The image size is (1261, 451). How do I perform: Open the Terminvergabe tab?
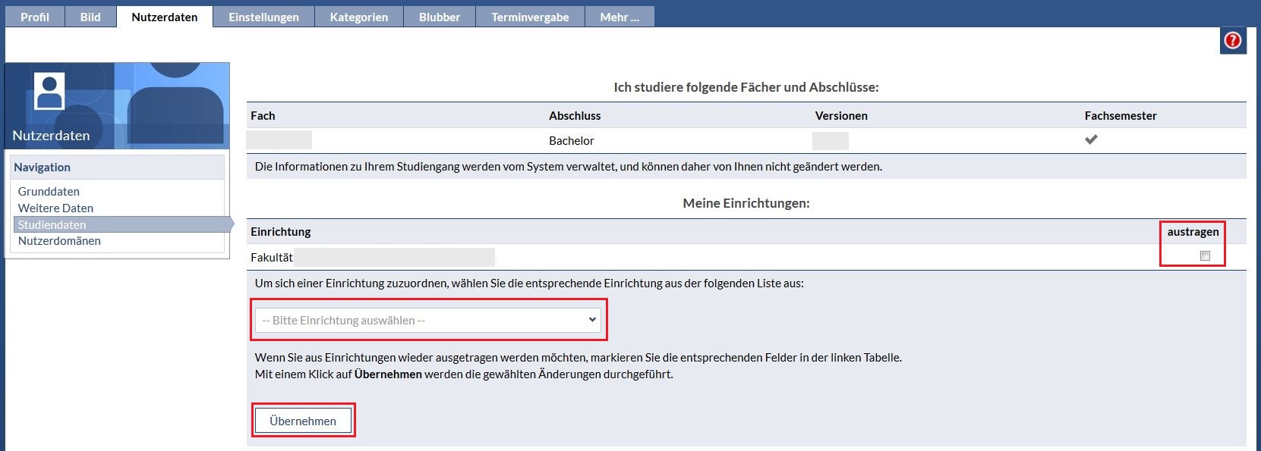pyautogui.click(x=530, y=17)
